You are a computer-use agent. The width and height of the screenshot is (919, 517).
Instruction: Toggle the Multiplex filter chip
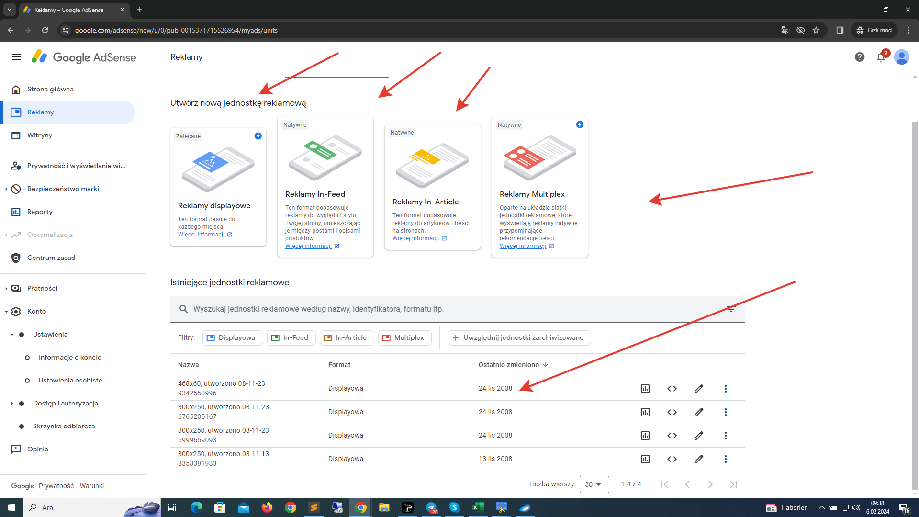tap(405, 338)
